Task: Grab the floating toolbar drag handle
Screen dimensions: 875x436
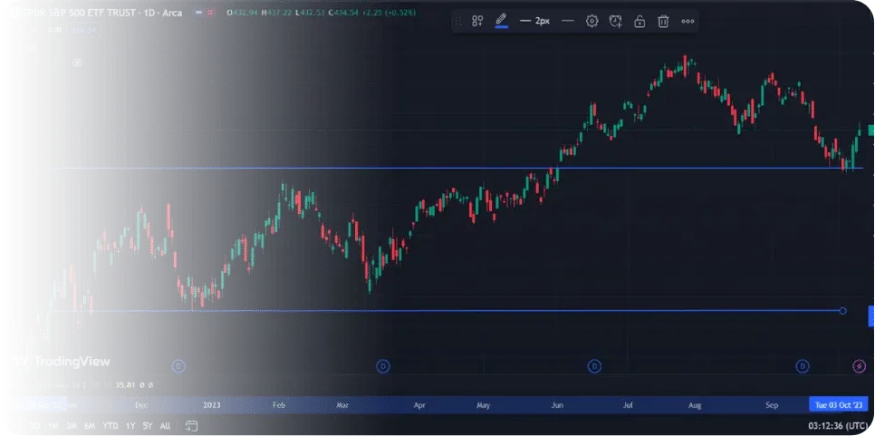Action: [458, 21]
